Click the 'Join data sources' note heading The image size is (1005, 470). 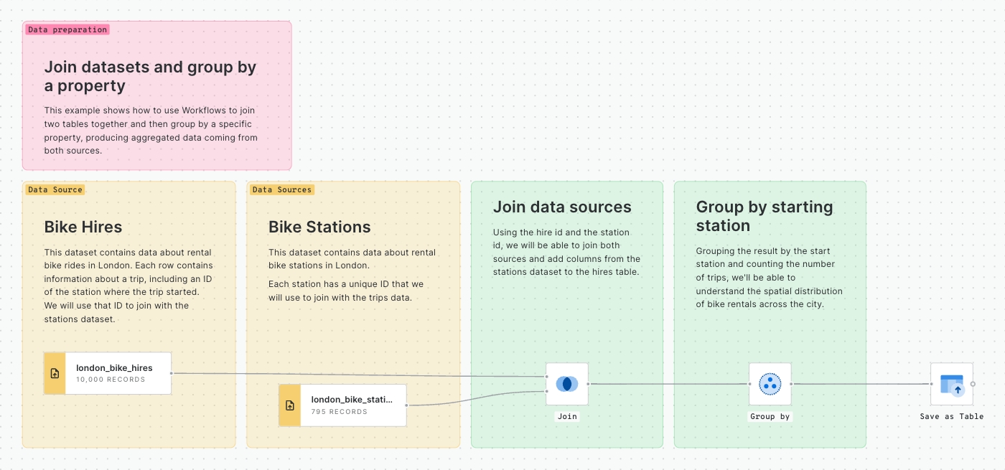(x=562, y=207)
